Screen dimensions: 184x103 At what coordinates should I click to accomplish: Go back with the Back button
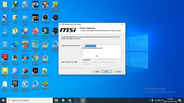tap(97, 72)
